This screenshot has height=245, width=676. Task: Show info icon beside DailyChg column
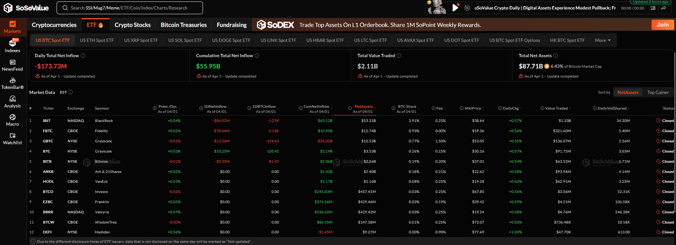click(x=500, y=108)
